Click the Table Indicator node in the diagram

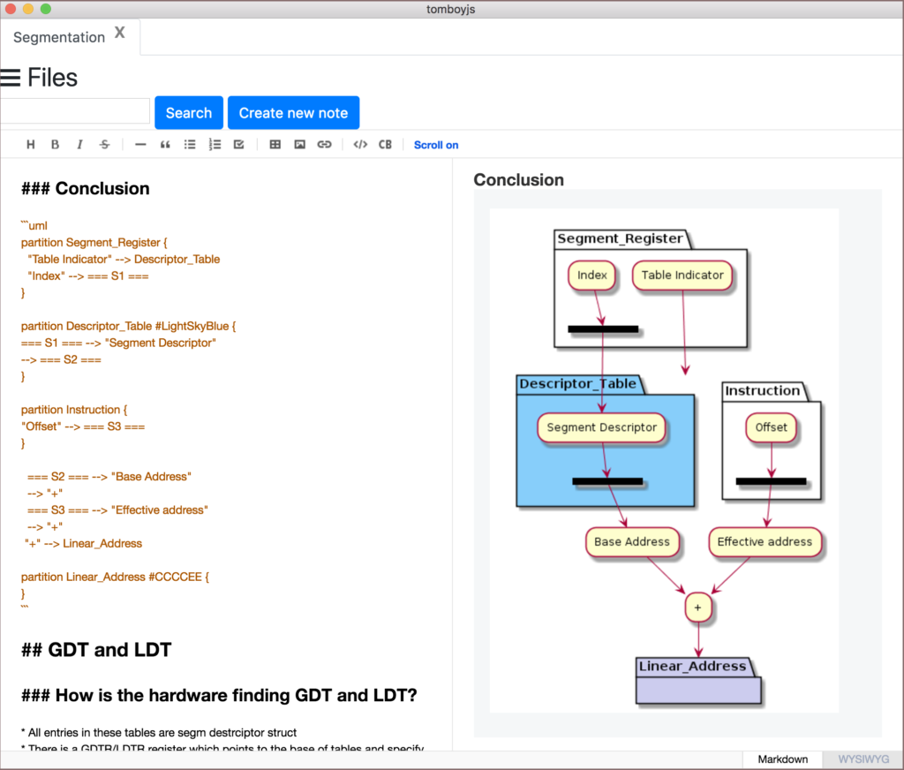pyautogui.click(x=682, y=276)
